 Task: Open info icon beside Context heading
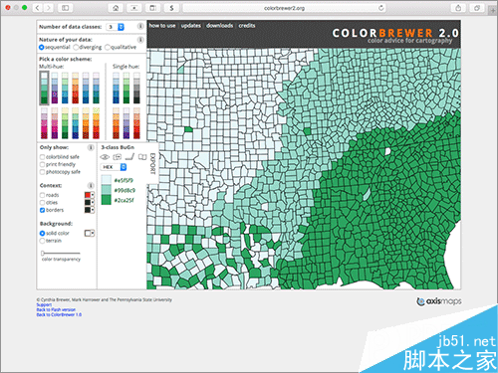point(91,185)
